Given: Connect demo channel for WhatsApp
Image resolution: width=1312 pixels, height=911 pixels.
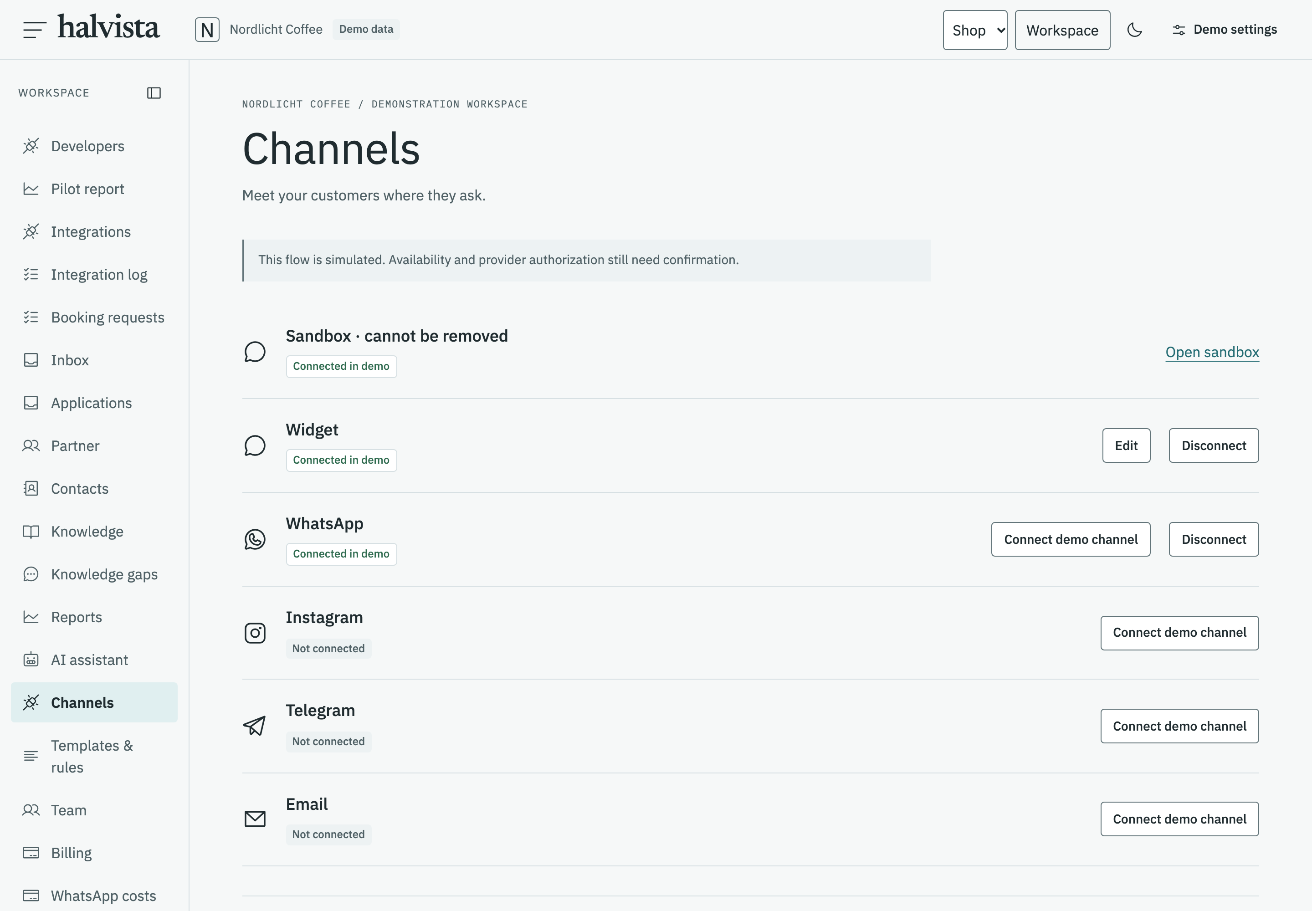Looking at the screenshot, I should click(1071, 539).
